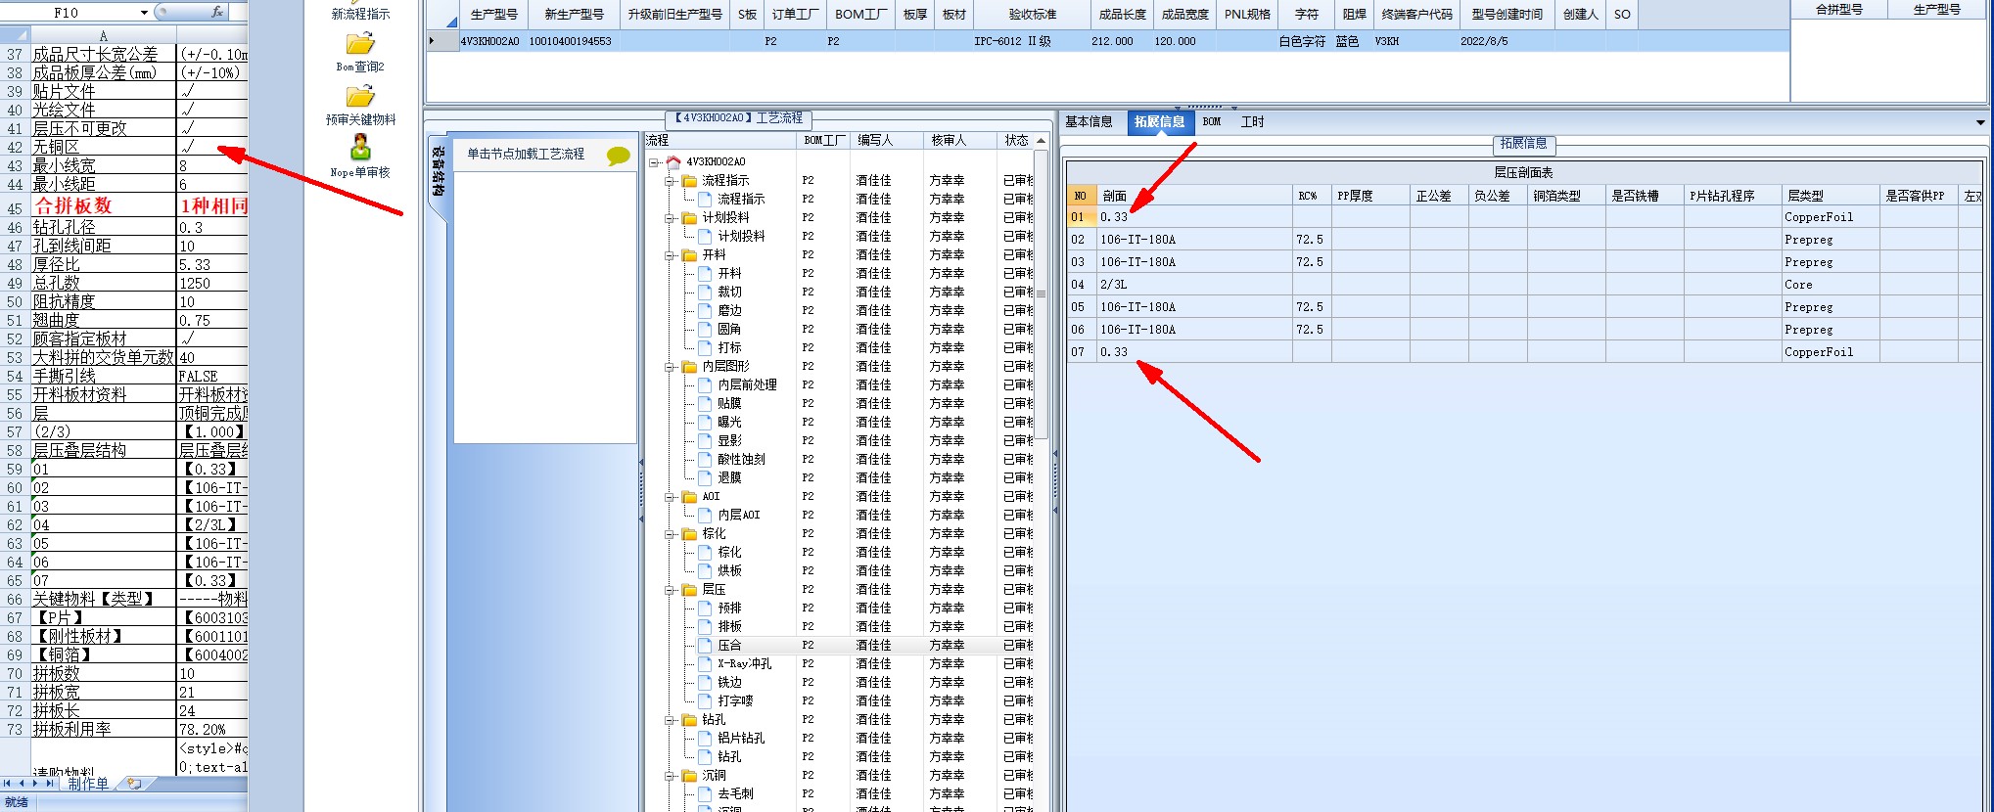The height and width of the screenshot is (812, 1994).
Task: Click Excel cell 拼板利用率 in row 73
Action: (x=103, y=729)
